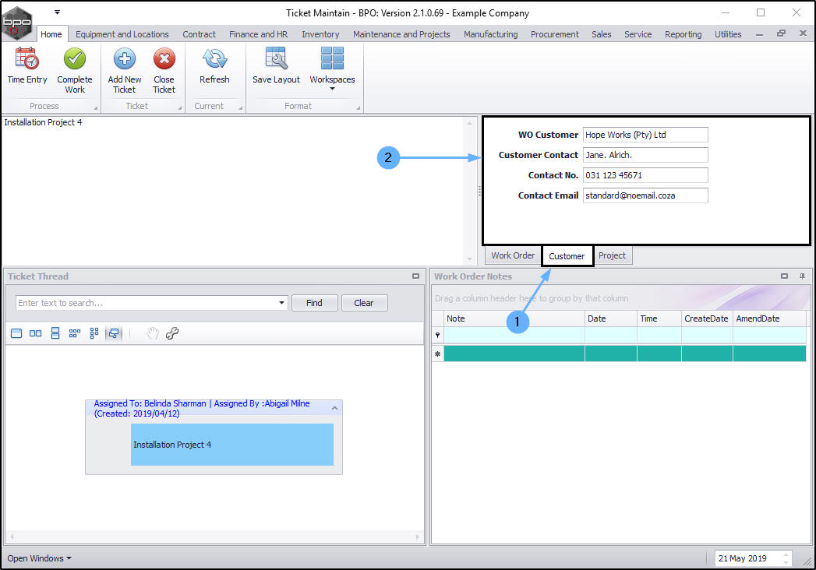Select the six-tile grid view icon
The image size is (816, 570).
coord(74,333)
